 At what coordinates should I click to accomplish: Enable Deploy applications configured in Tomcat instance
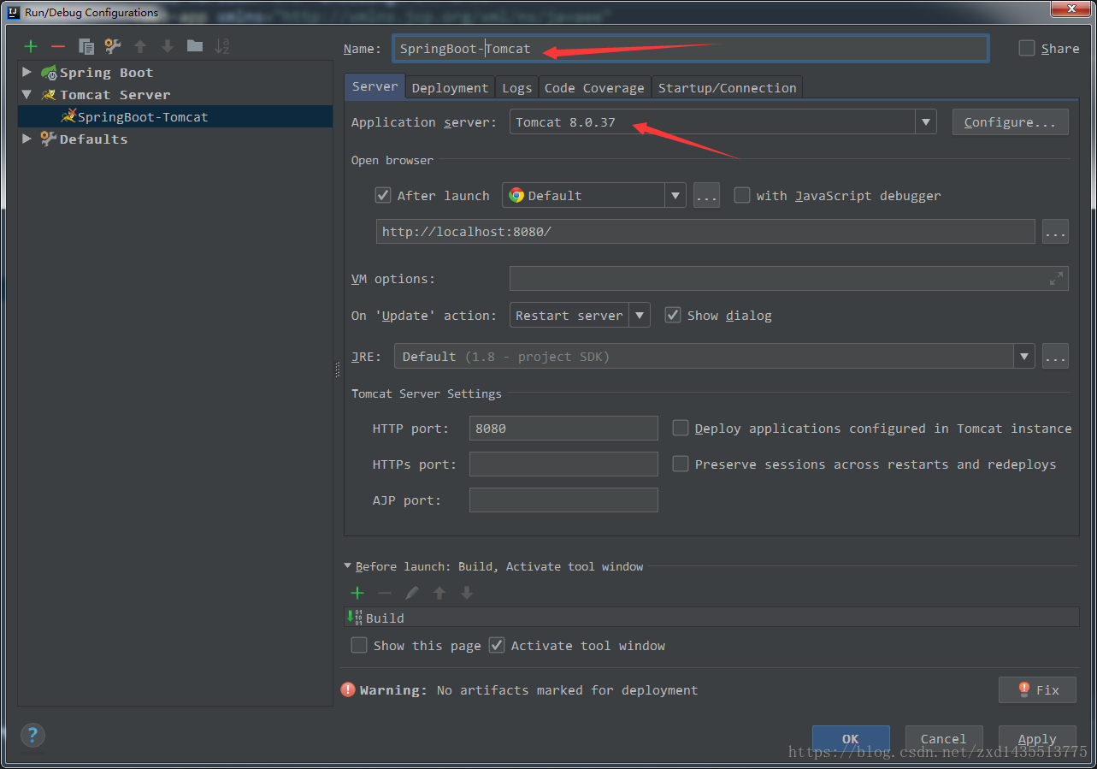pos(681,429)
